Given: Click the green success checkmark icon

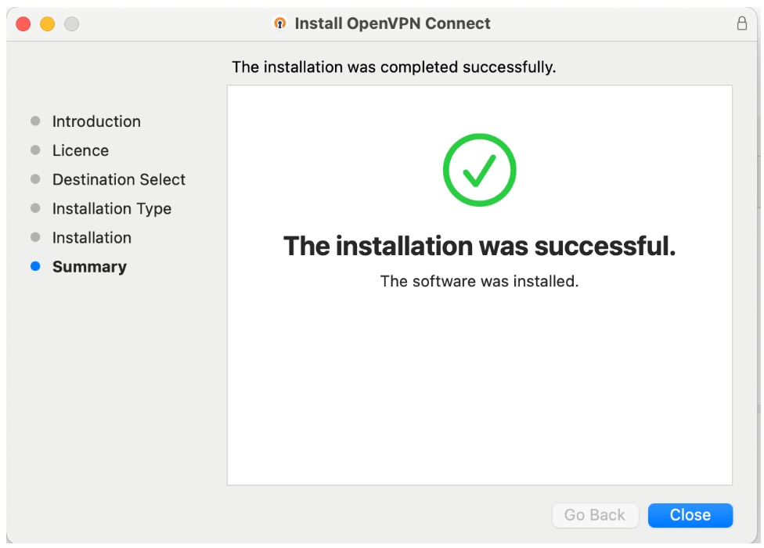Looking at the screenshot, I should pos(479,170).
